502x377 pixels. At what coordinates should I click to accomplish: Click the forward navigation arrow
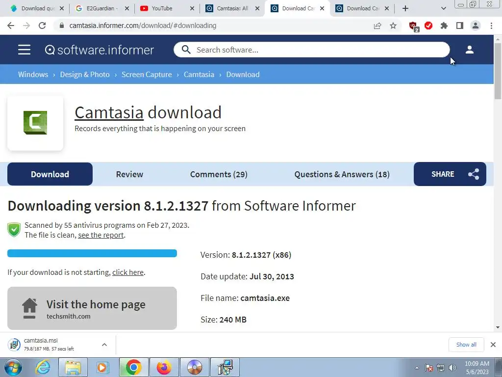pos(26,26)
